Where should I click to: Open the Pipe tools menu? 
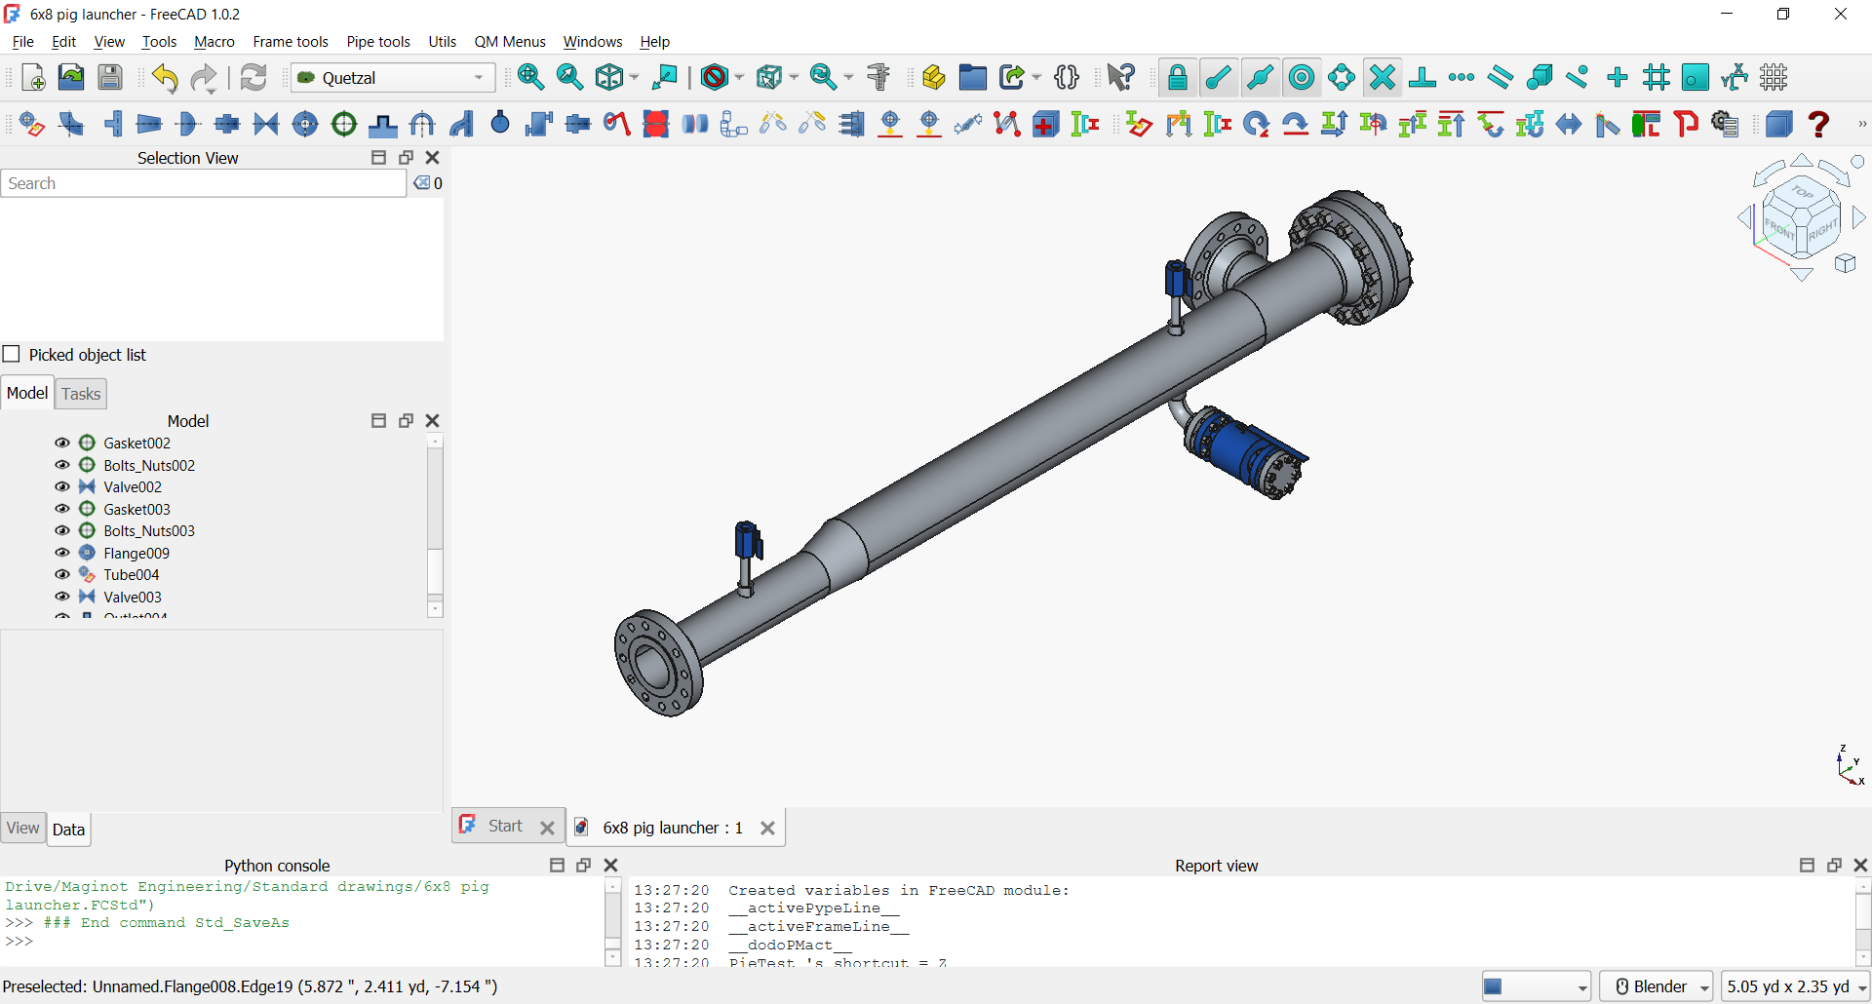click(x=378, y=42)
